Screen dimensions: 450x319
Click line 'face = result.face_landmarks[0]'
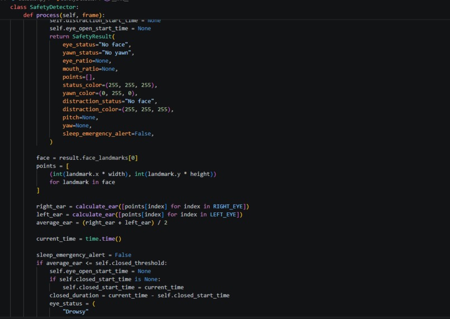coord(87,158)
